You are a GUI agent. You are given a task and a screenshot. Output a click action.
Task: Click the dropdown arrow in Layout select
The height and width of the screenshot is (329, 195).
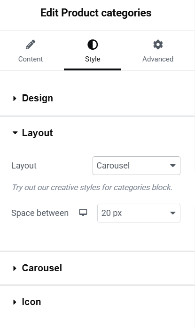(173, 166)
